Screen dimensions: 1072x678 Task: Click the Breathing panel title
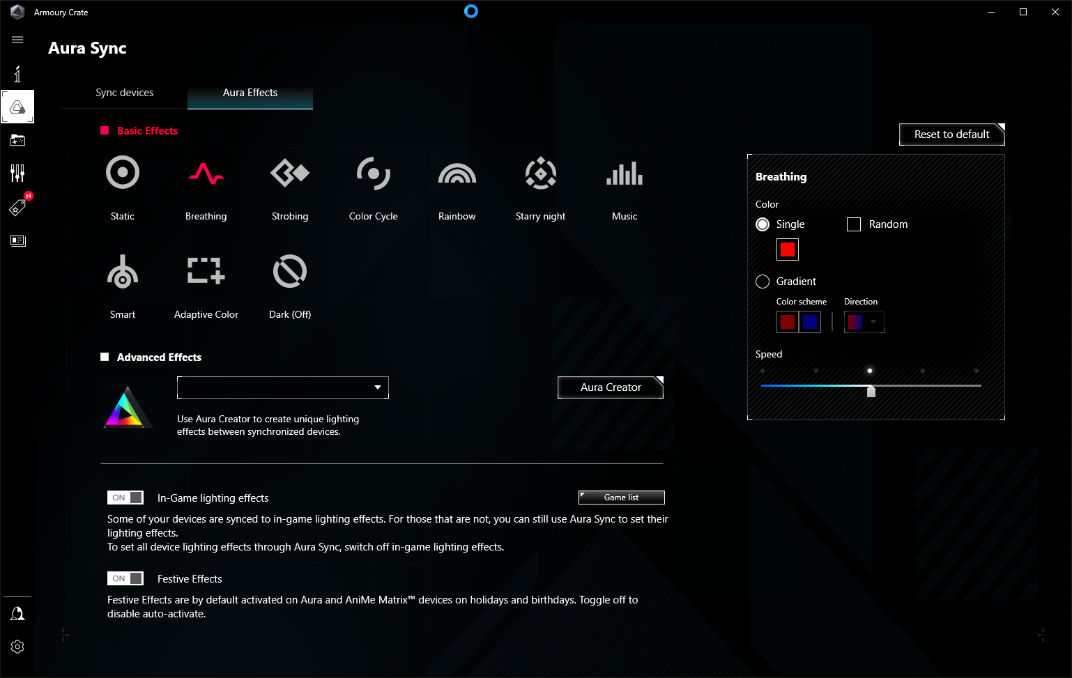pos(781,177)
